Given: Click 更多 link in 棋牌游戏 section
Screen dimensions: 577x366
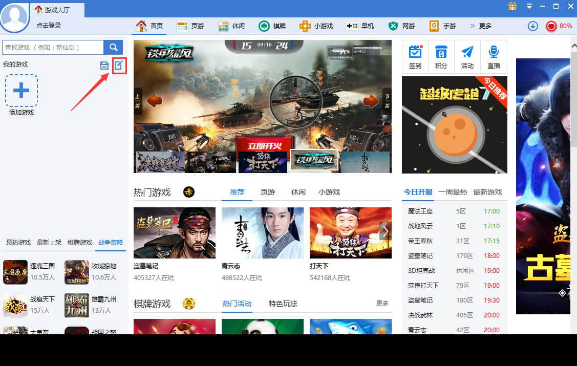Looking at the screenshot, I should [x=382, y=303].
